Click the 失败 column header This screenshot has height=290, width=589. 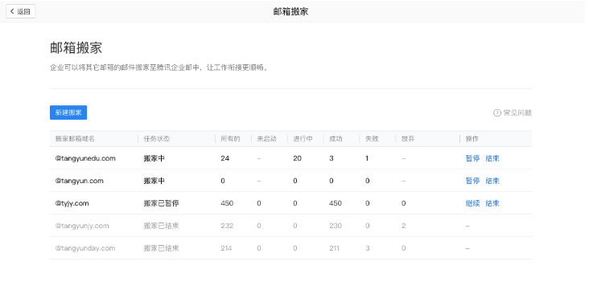click(372, 139)
